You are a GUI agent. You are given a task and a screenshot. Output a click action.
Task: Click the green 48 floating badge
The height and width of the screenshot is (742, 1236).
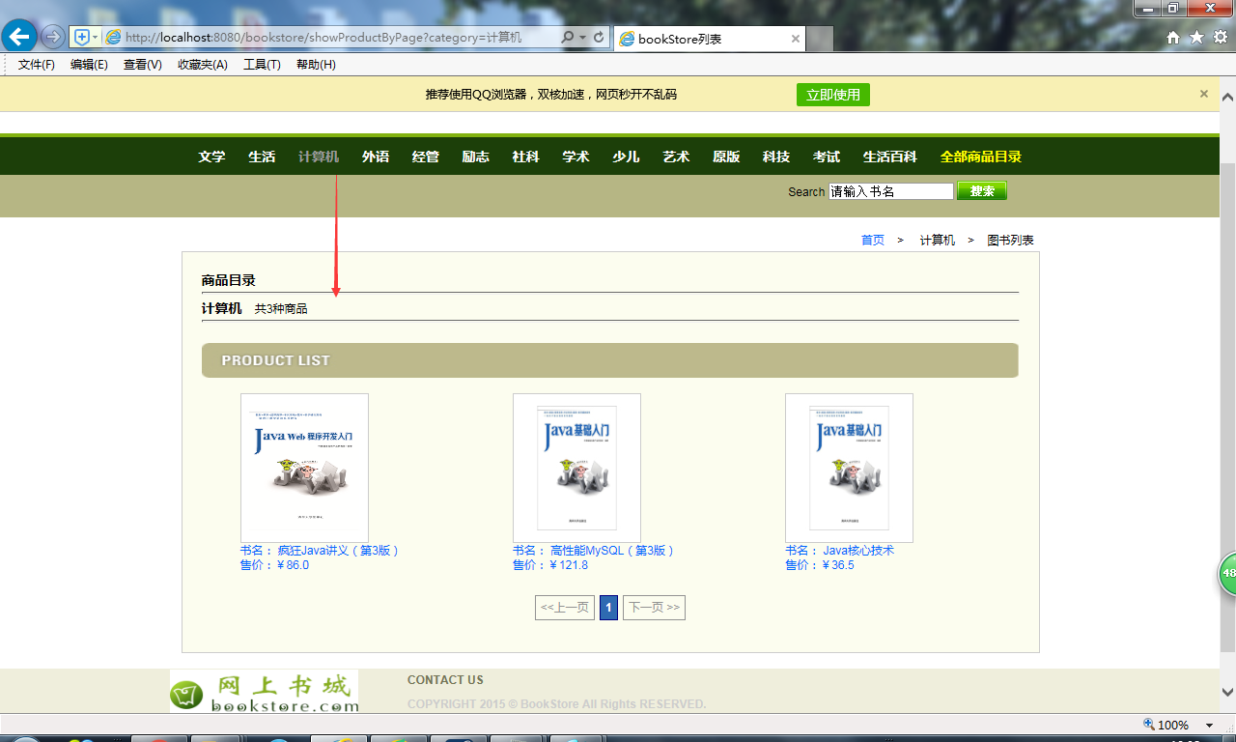(1227, 574)
